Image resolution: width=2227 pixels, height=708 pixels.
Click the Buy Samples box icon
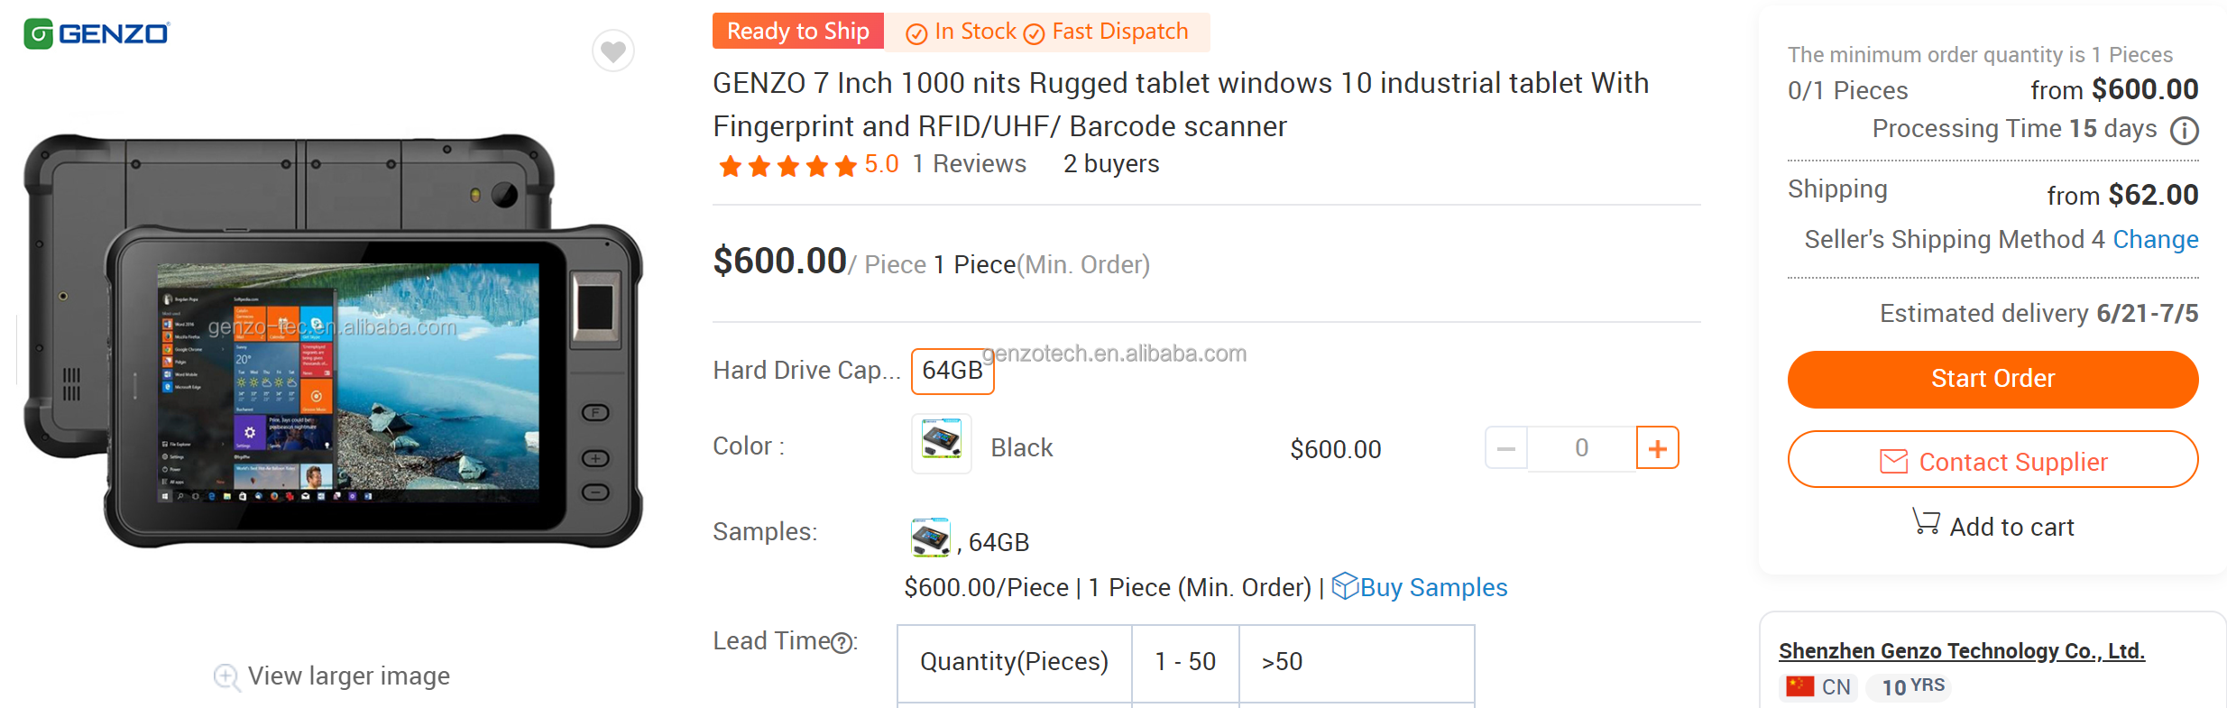point(1344,586)
